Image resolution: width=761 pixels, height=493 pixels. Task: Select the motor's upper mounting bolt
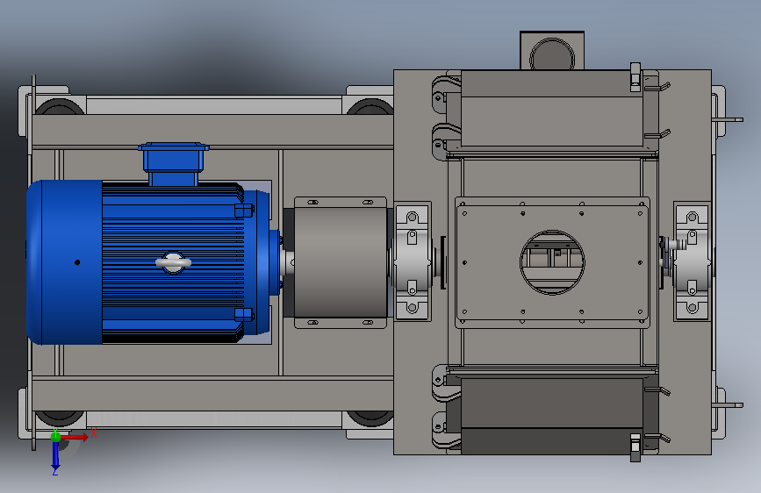[244, 211]
